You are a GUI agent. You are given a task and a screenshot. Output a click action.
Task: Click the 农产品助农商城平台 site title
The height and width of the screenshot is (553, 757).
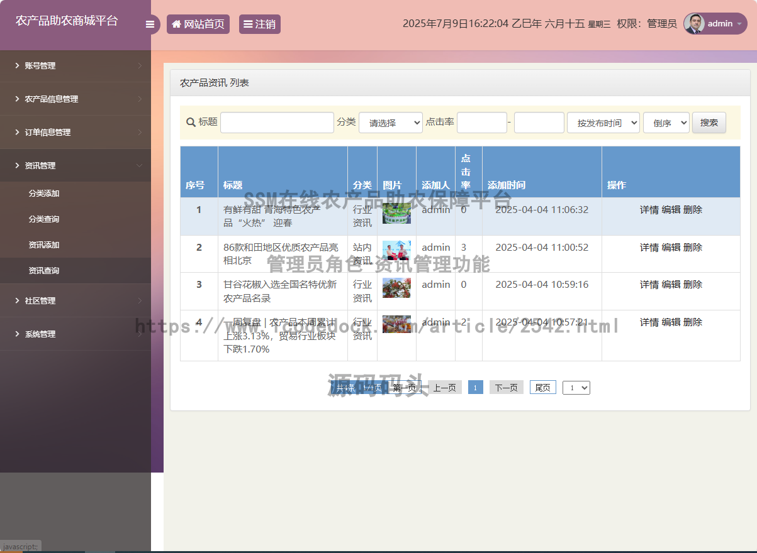pos(67,21)
